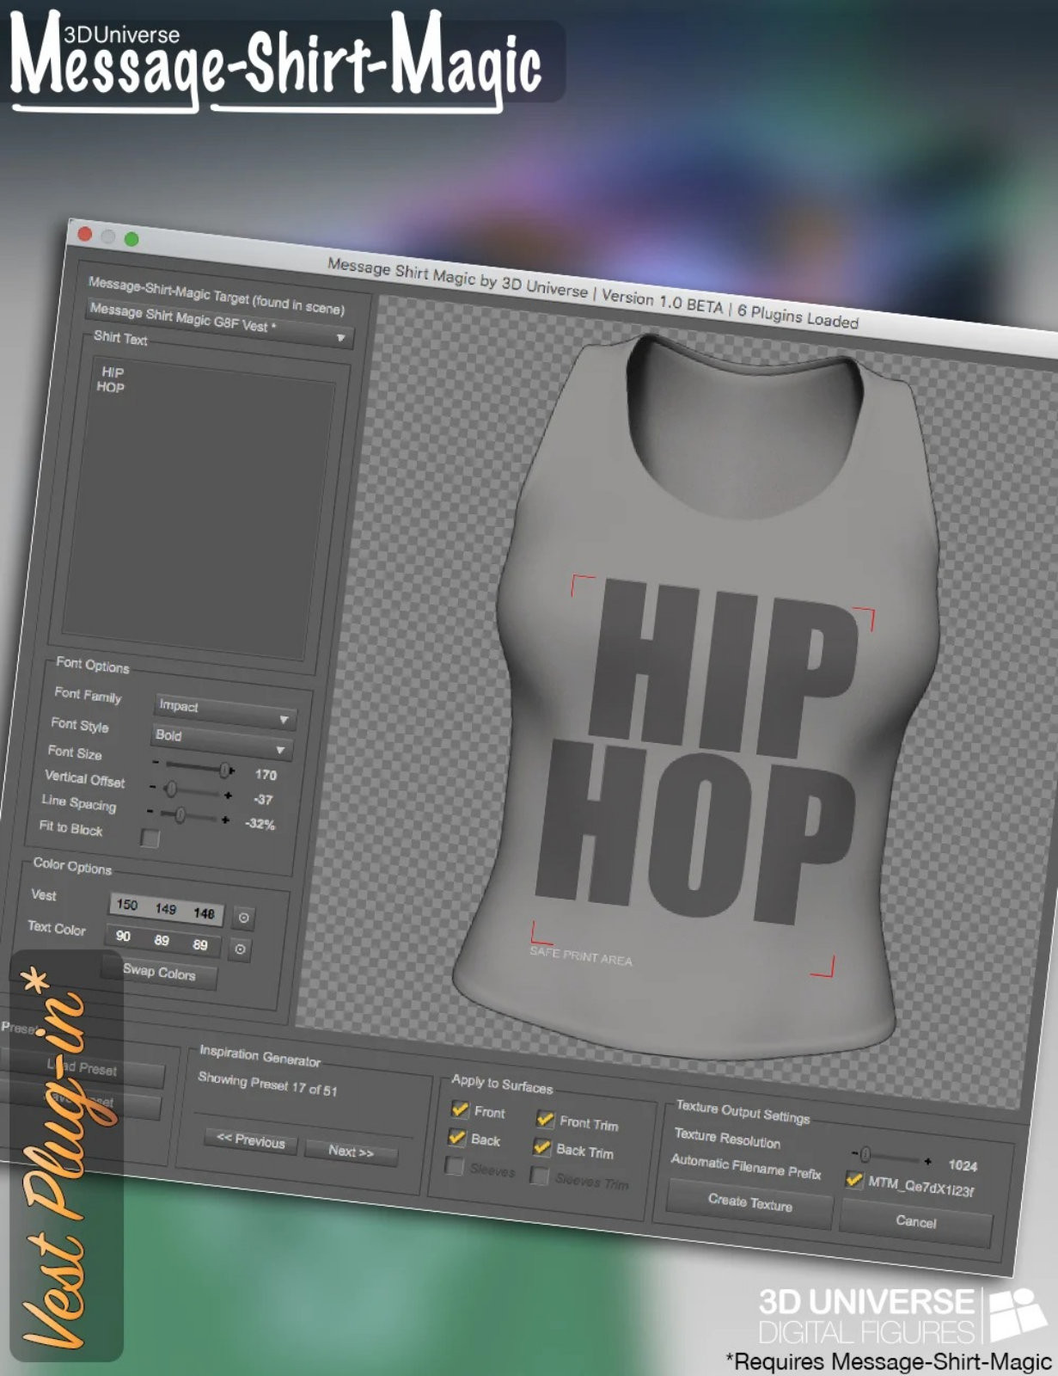
Task: Open the Message Shirt Magic target dropdown
Action: [x=220, y=322]
